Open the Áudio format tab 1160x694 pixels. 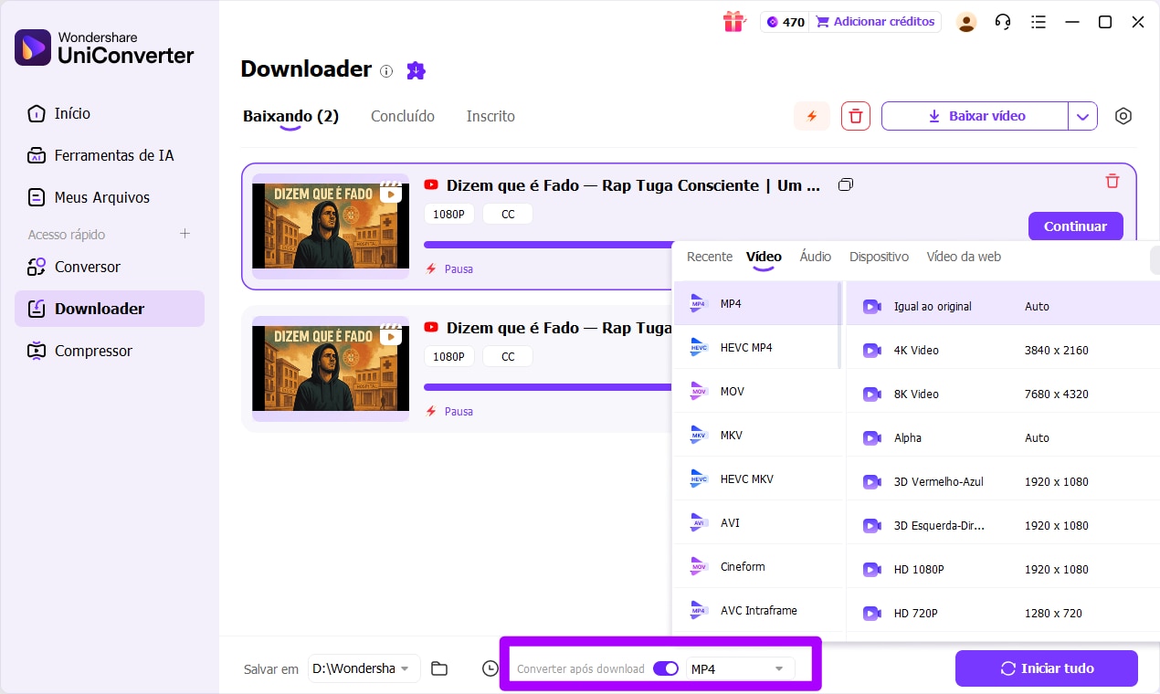(815, 257)
